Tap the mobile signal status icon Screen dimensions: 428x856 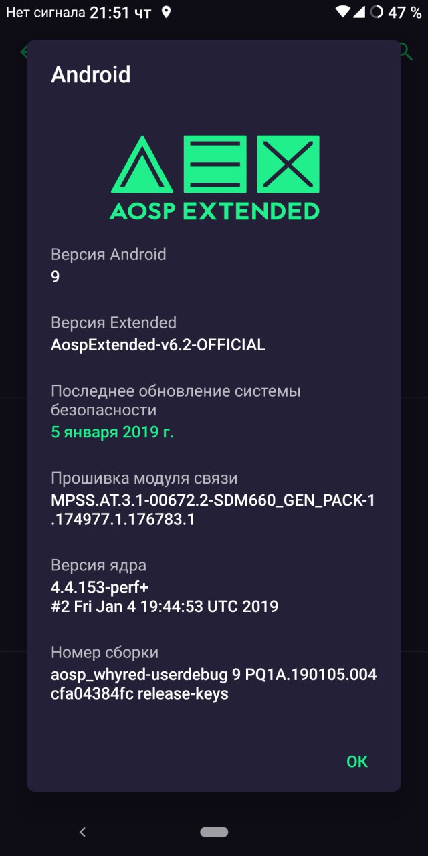358,12
